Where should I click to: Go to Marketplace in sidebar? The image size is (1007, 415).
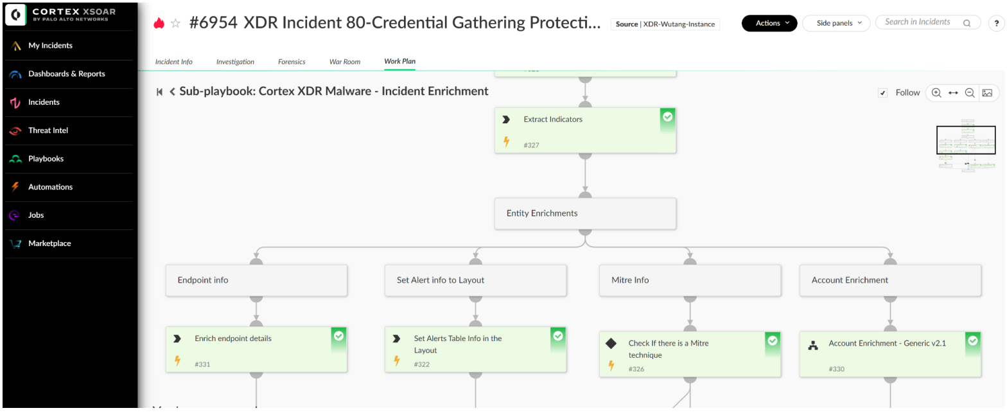tap(49, 243)
